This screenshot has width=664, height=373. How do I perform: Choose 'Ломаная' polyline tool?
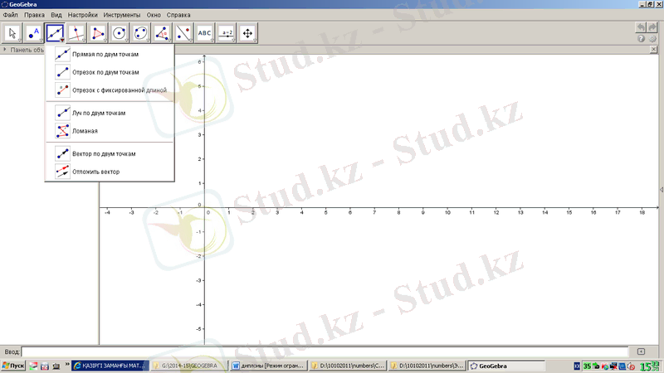[x=110, y=131]
